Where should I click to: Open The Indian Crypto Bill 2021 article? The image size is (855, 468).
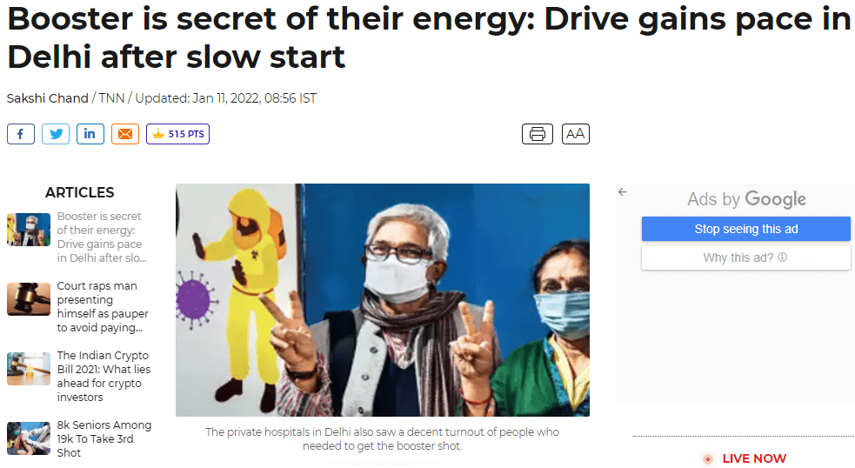(x=104, y=377)
